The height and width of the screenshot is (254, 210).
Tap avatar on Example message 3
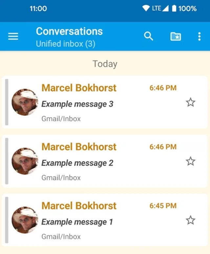point(25,102)
